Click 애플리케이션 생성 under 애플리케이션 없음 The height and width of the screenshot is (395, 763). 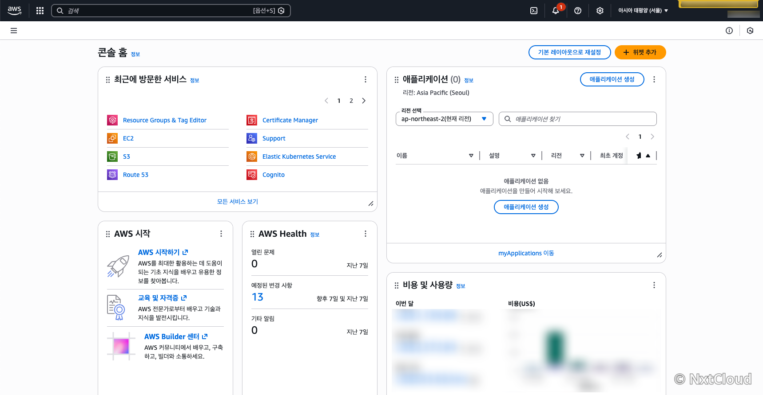[x=526, y=207]
